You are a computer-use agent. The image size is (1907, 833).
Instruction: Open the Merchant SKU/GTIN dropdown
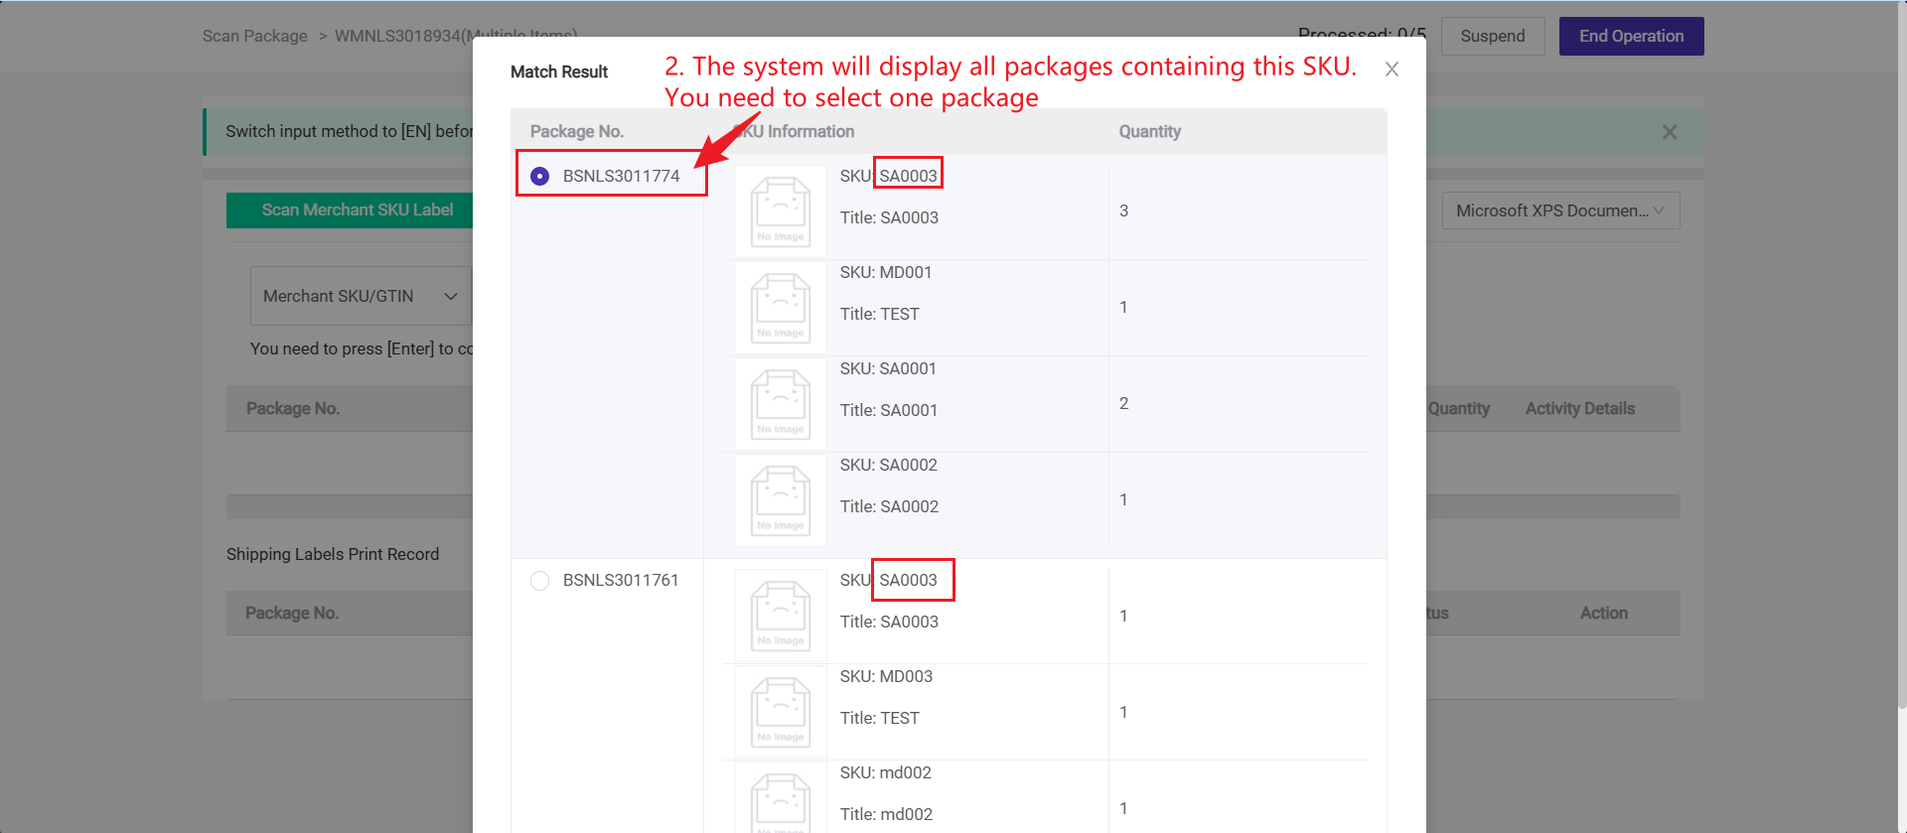pyautogui.click(x=361, y=296)
